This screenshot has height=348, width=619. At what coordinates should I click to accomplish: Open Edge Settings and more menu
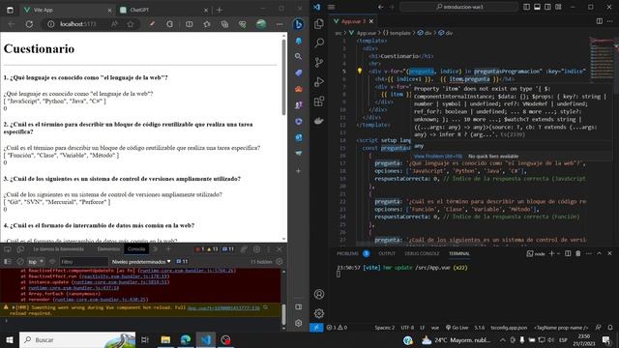pyautogui.click(x=280, y=24)
